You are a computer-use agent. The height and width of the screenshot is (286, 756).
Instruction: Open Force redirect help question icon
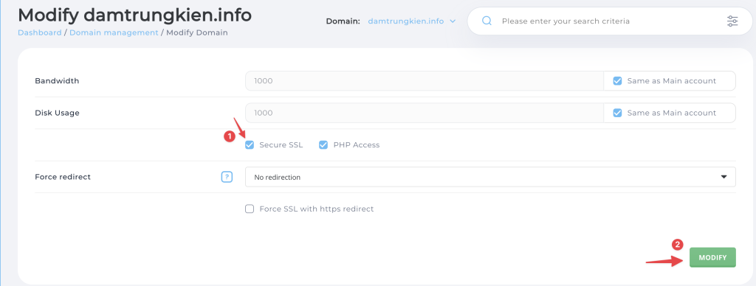tap(227, 177)
